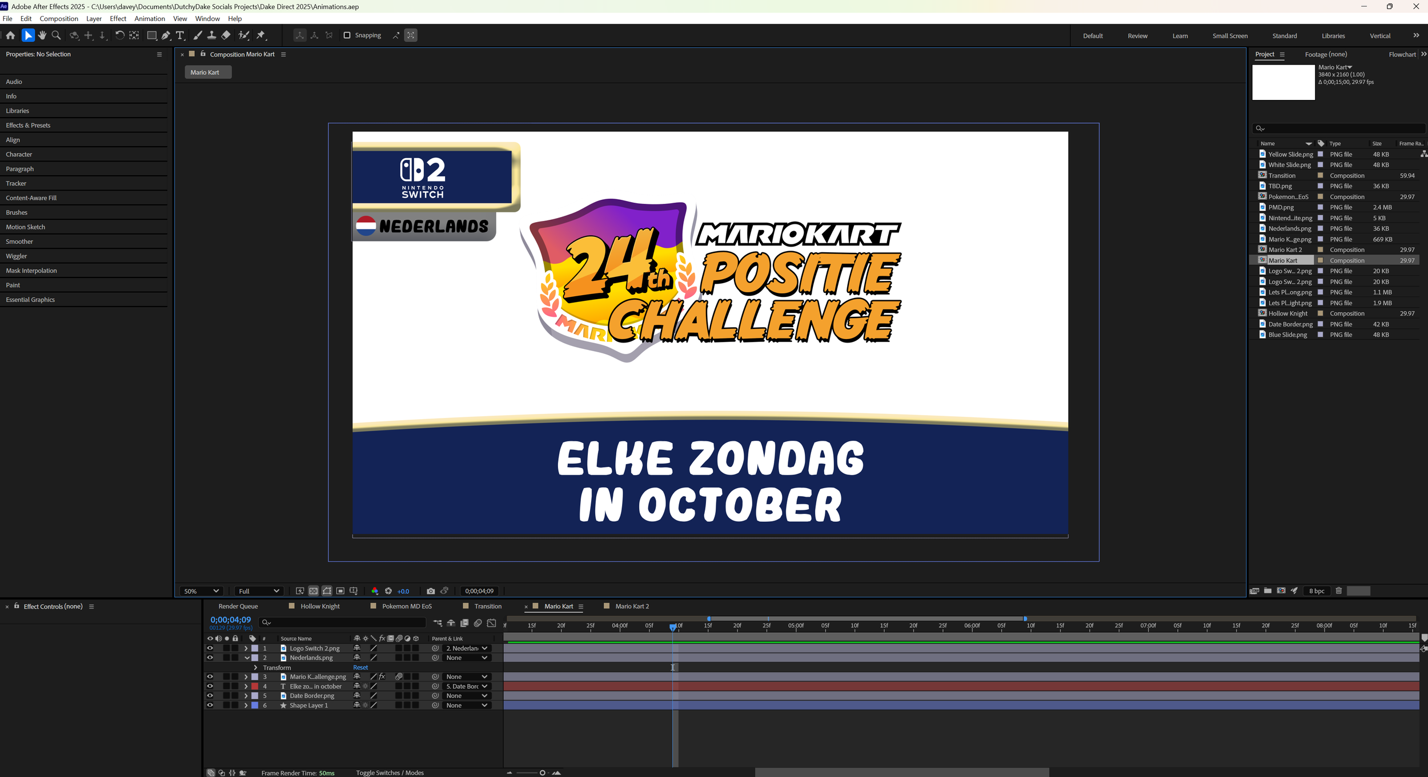Click the current time indicator on timeline ruler
This screenshot has height=777, width=1428.
pos(673,627)
